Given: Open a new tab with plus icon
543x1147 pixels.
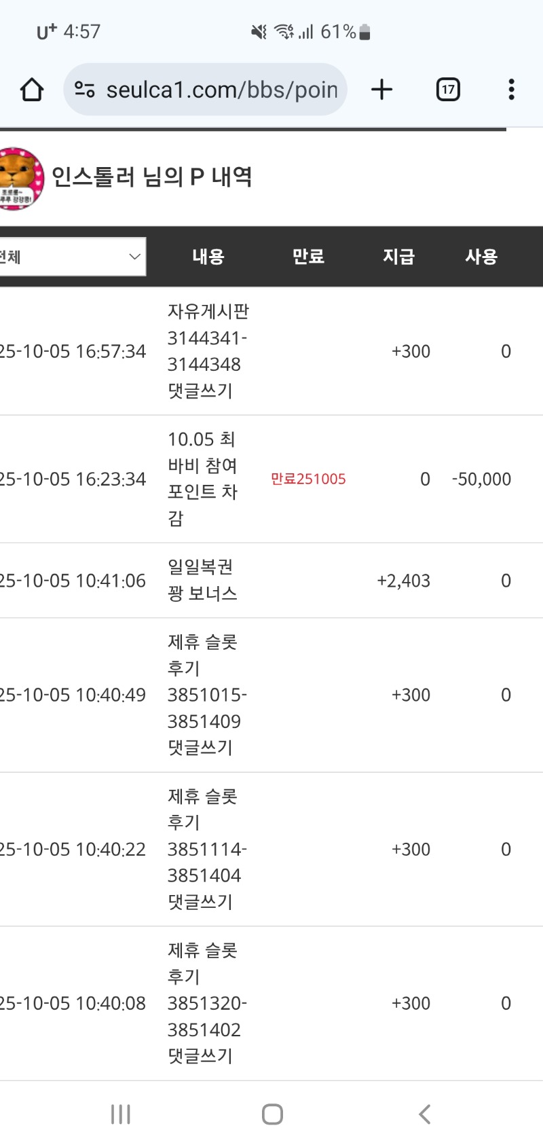Looking at the screenshot, I should pyautogui.click(x=382, y=90).
